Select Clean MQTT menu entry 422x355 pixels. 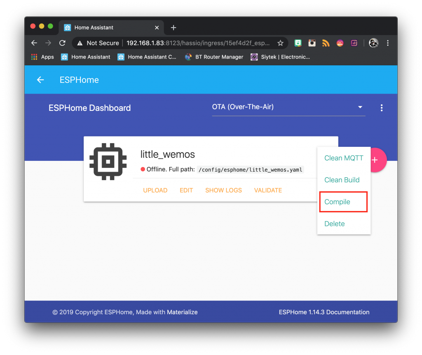pos(344,158)
